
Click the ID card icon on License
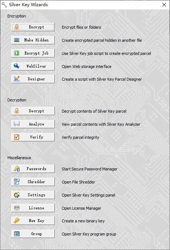17,208
